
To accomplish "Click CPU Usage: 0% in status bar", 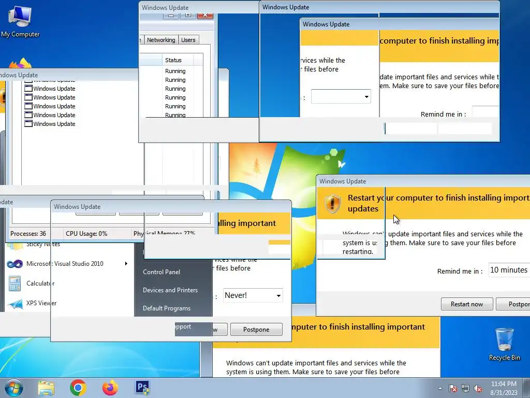I will click(x=86, y=234).
